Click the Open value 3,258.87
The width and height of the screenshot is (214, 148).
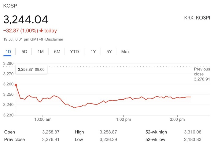point(50,132)
